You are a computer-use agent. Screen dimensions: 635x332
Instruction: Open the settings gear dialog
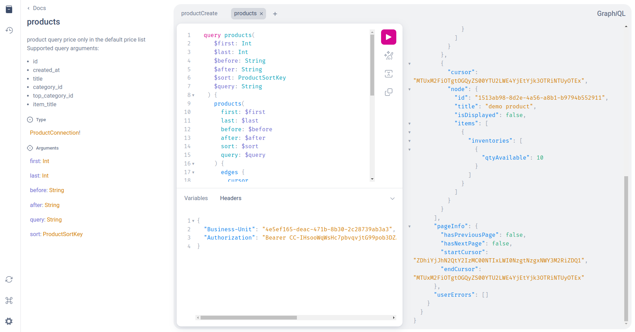pyautogui.click(x=9, y=321)
